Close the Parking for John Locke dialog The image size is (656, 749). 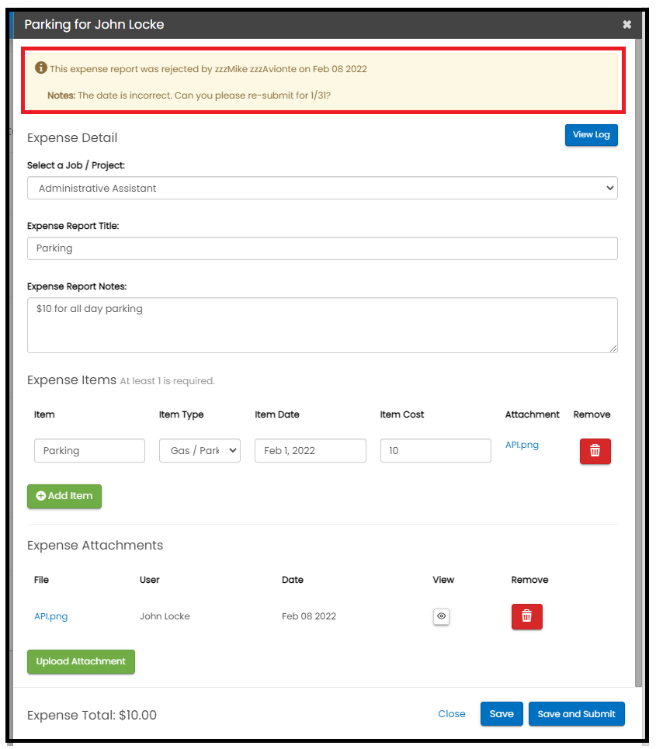[x=626, y=24]
